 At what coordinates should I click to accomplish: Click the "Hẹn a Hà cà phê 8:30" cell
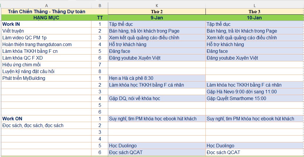click(x=131, y=78)
